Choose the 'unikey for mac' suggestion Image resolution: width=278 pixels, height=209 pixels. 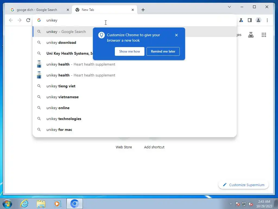[135, 130]
